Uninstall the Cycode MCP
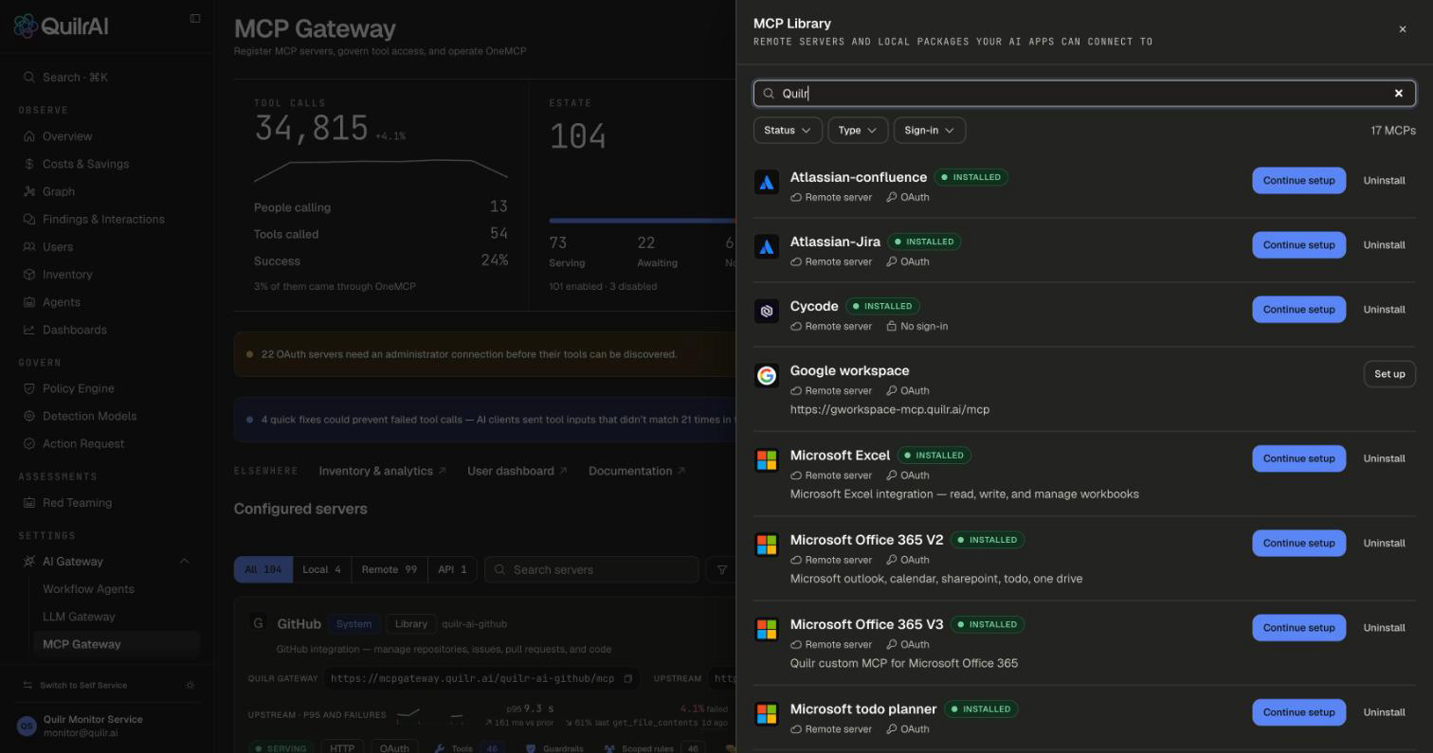 [x=1384, y=309]
